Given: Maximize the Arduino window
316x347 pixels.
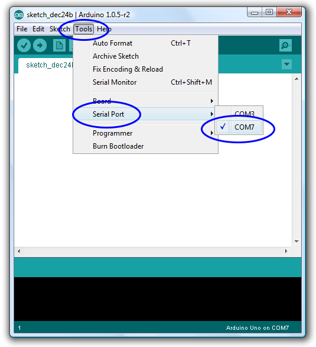Looking at the screenshot, I should coord(269,12).
